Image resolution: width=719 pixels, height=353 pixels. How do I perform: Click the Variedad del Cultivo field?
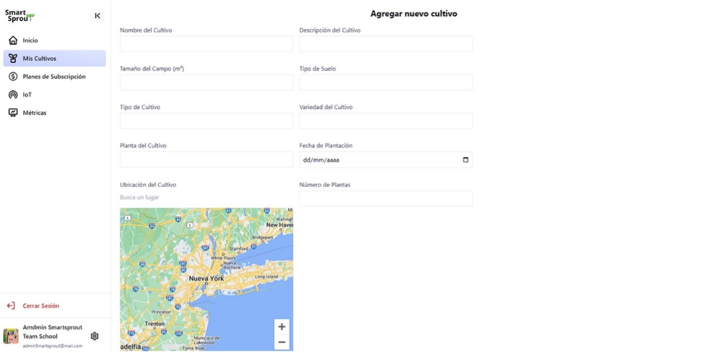386,121
